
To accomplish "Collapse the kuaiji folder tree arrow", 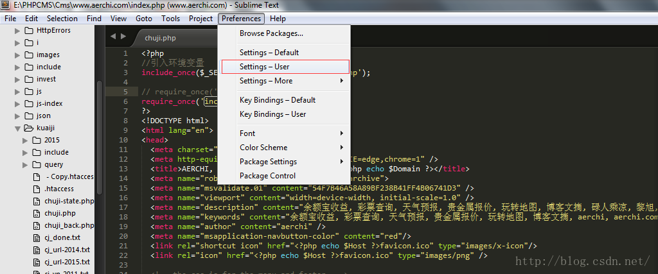I will (17, 128).
